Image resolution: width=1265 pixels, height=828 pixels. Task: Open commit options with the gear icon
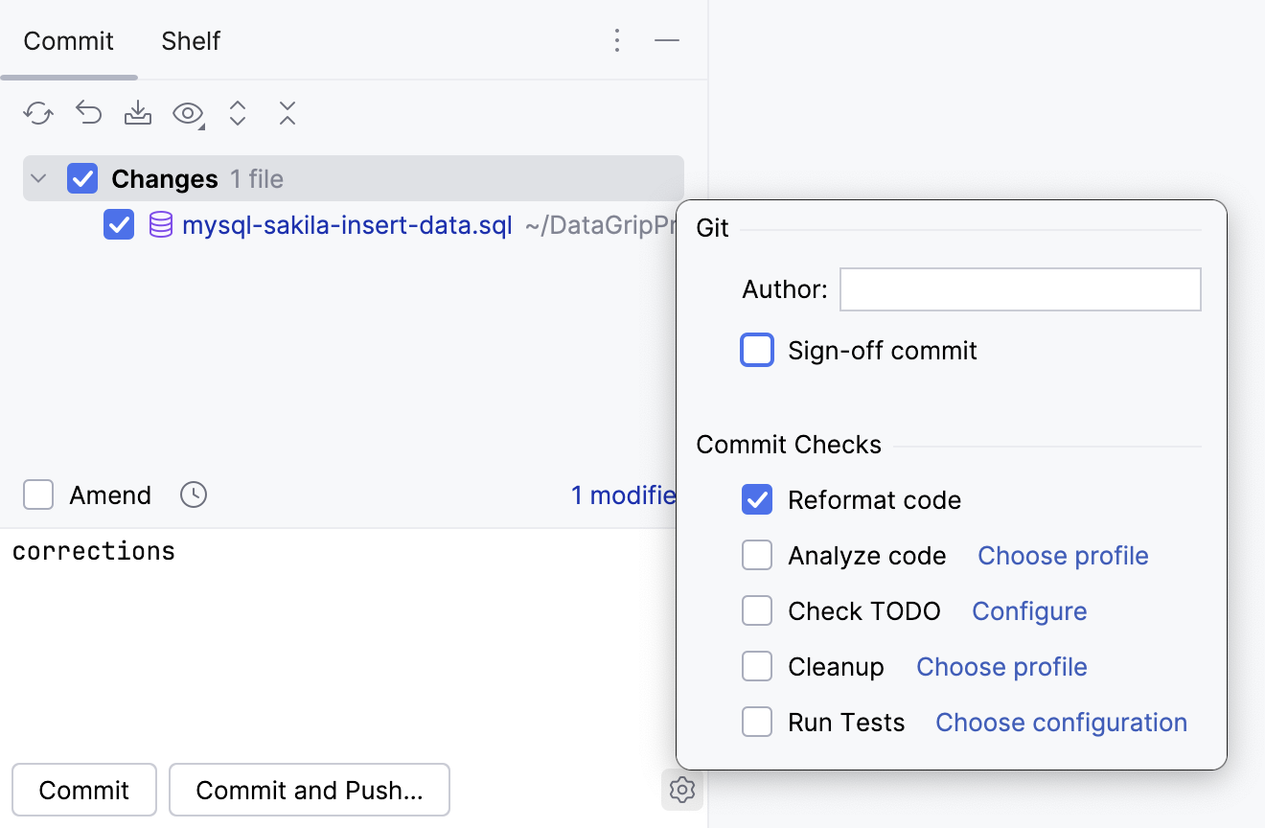(x=681, y=790)
